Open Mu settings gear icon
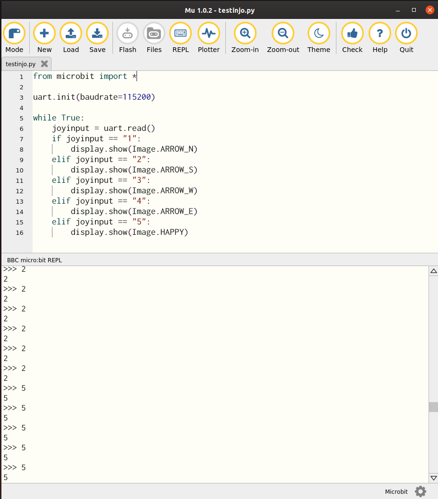The width and height of the screenshot is (438, 499). point(421,491)
